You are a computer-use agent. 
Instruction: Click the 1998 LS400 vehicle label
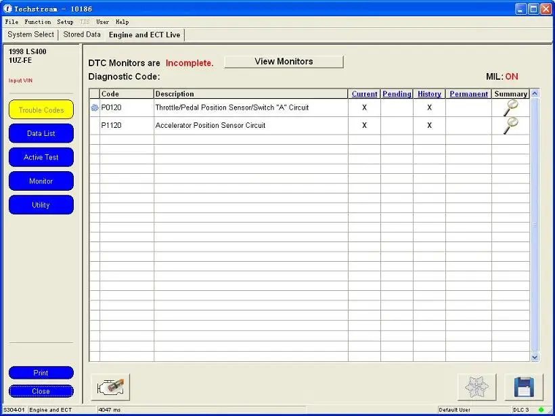pos(27,51)
